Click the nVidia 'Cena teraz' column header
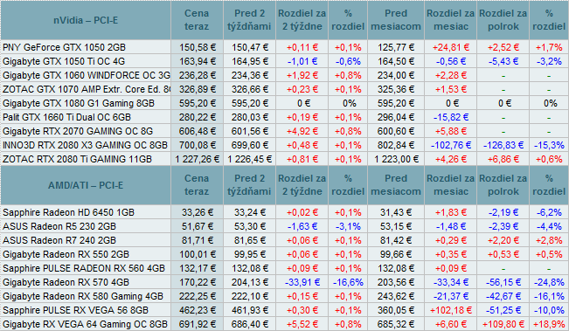 (197, 20)
